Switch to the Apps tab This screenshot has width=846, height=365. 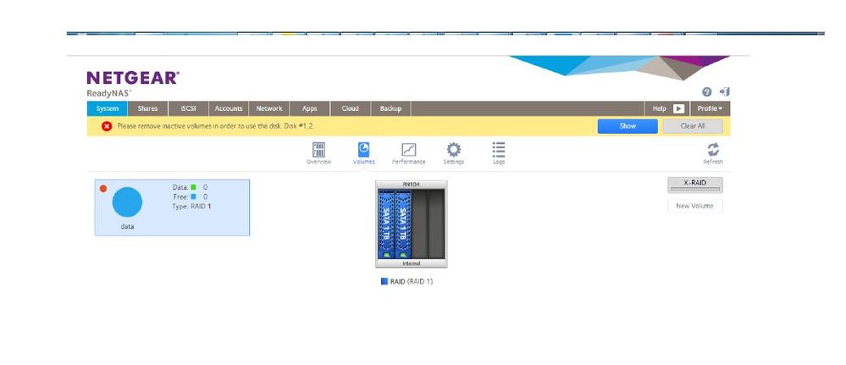[x=310, y=108]
